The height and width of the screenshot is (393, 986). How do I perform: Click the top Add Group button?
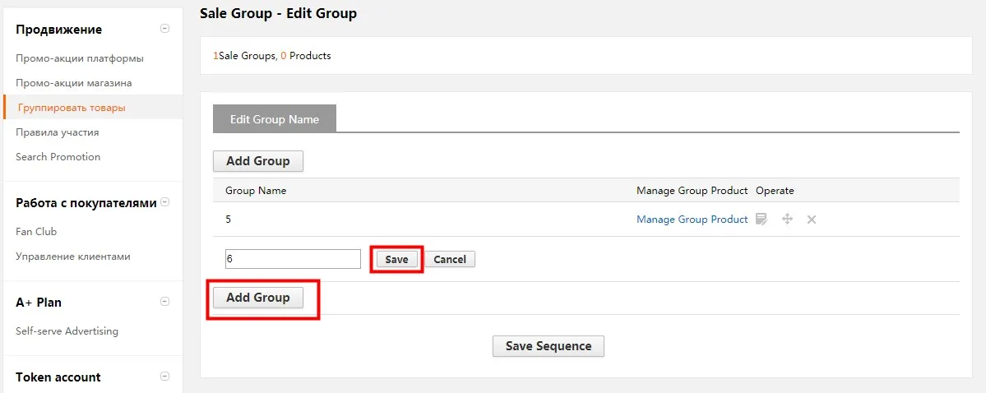[258, 161]
